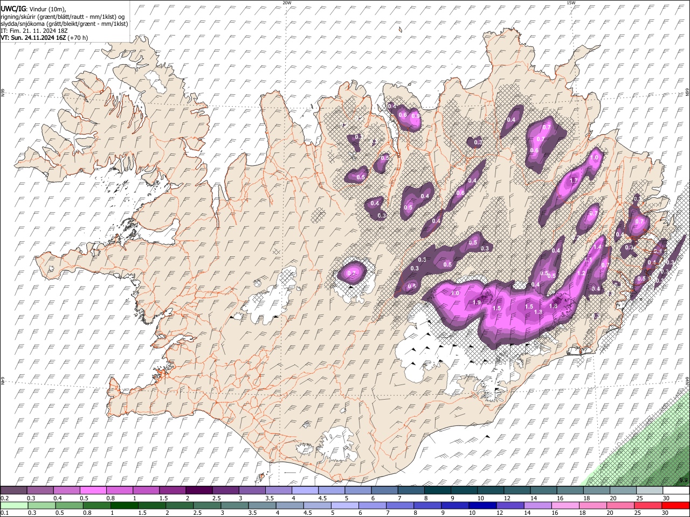Select the pale lavender snow-scale swatch between 4 and 4.5
The height and width of the screenshot is (517, 690).
(306, 491)
